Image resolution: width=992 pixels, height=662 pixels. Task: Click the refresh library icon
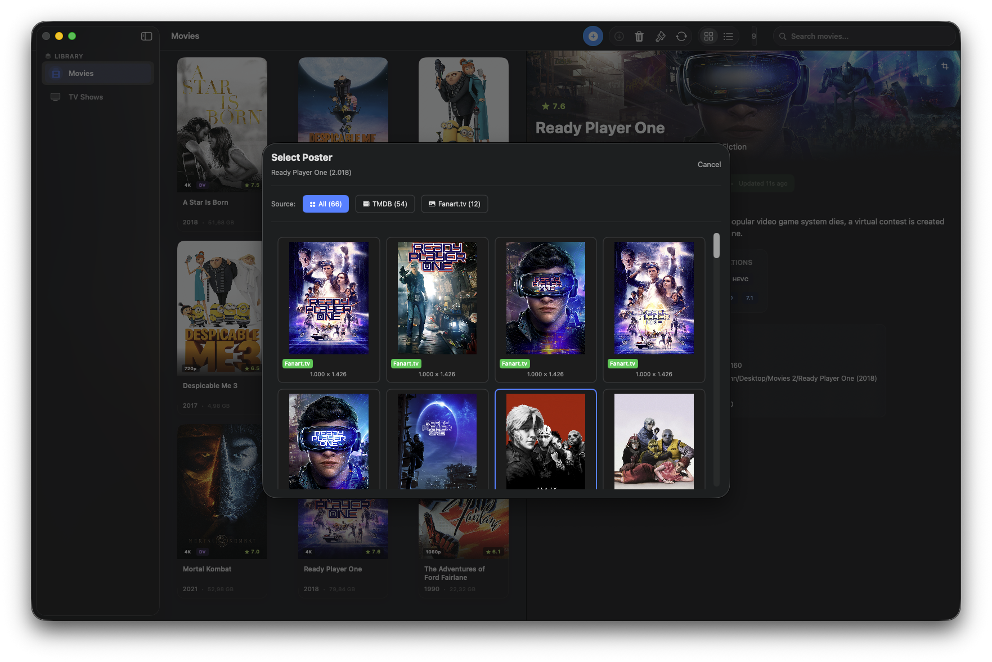pyautogui.click(x=681, y=37)
